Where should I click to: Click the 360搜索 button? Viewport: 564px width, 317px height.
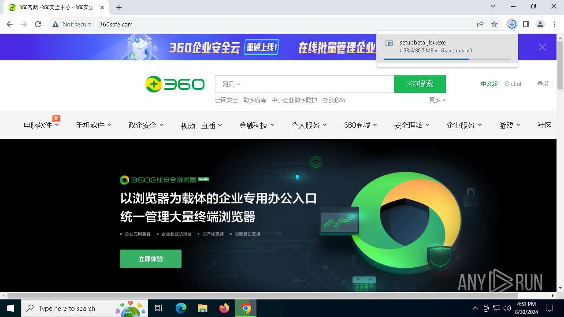click(x=419, y=84)
